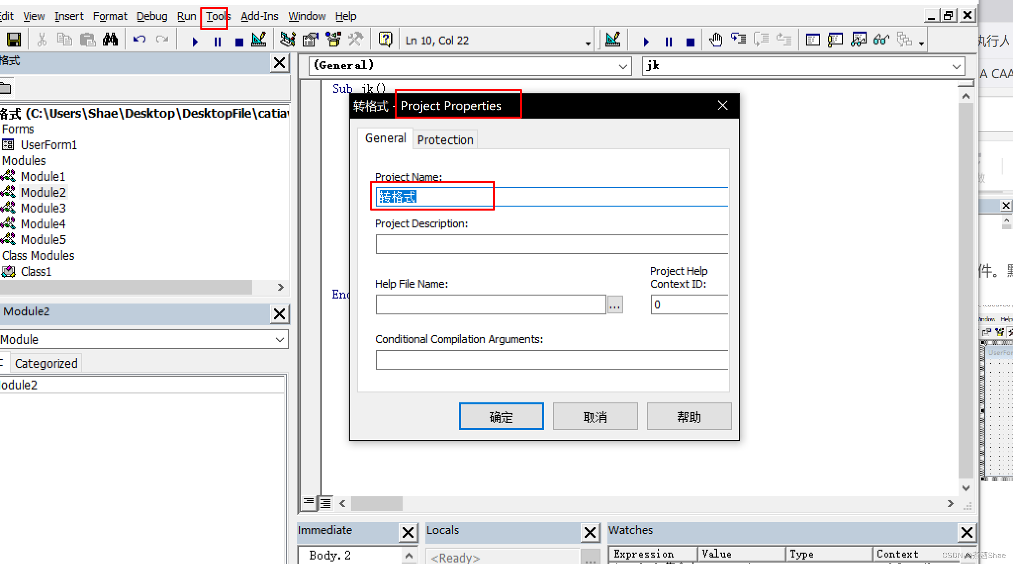Close the Immediate window panel
The height and width of the screenshot is (564, 1013).
coord(408,532)
